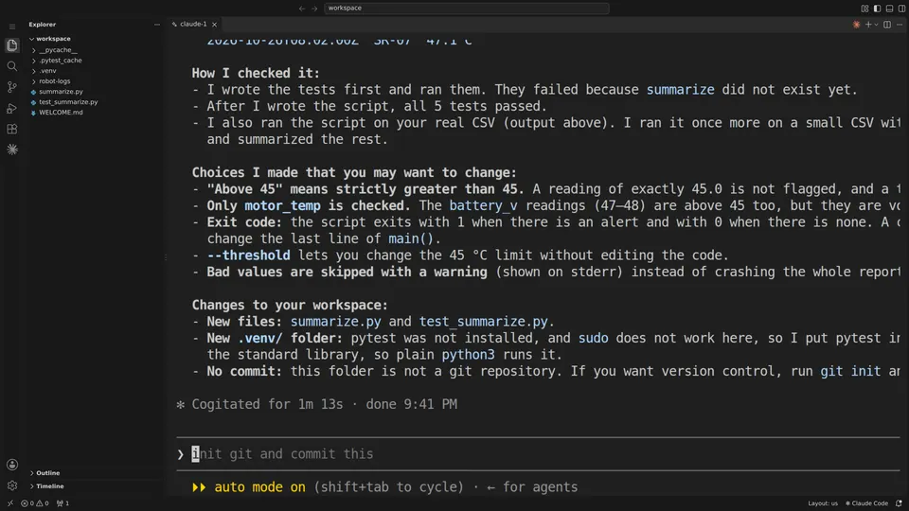909x511 pixels.
Task: Click 'Choices I made that you may want to change' heading
Action: point(354,172)
